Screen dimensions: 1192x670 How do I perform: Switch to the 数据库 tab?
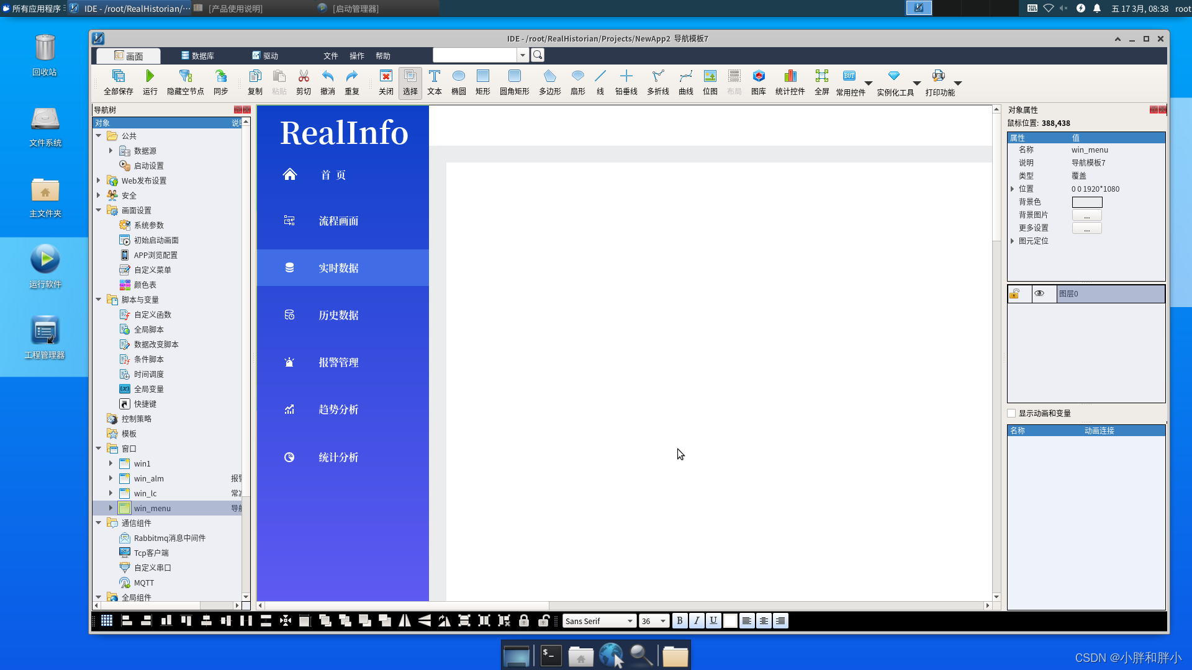[x=197, y=56]
